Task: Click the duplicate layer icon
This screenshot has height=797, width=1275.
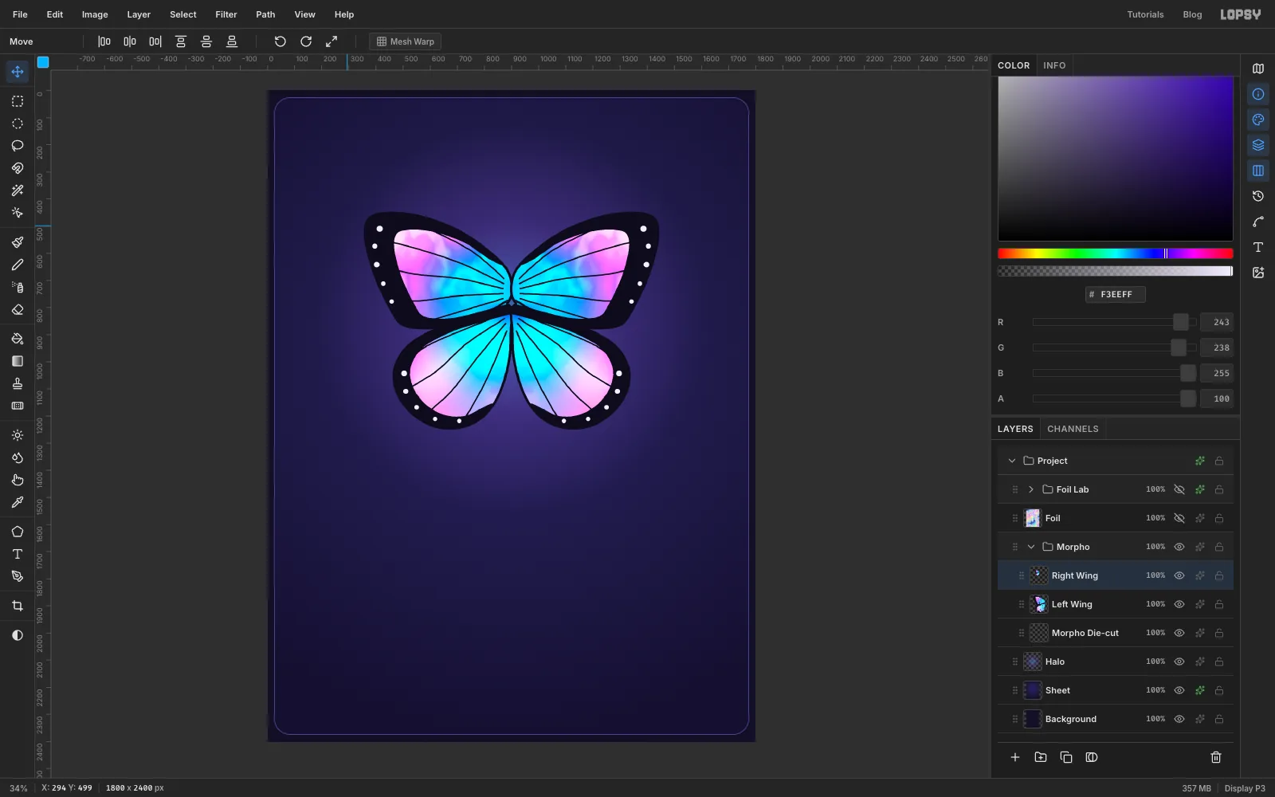Action: tap(1066, 757)
